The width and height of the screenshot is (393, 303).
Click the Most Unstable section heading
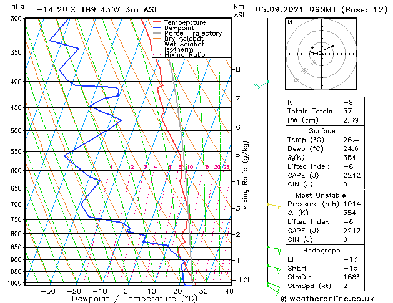click(321, 195)
